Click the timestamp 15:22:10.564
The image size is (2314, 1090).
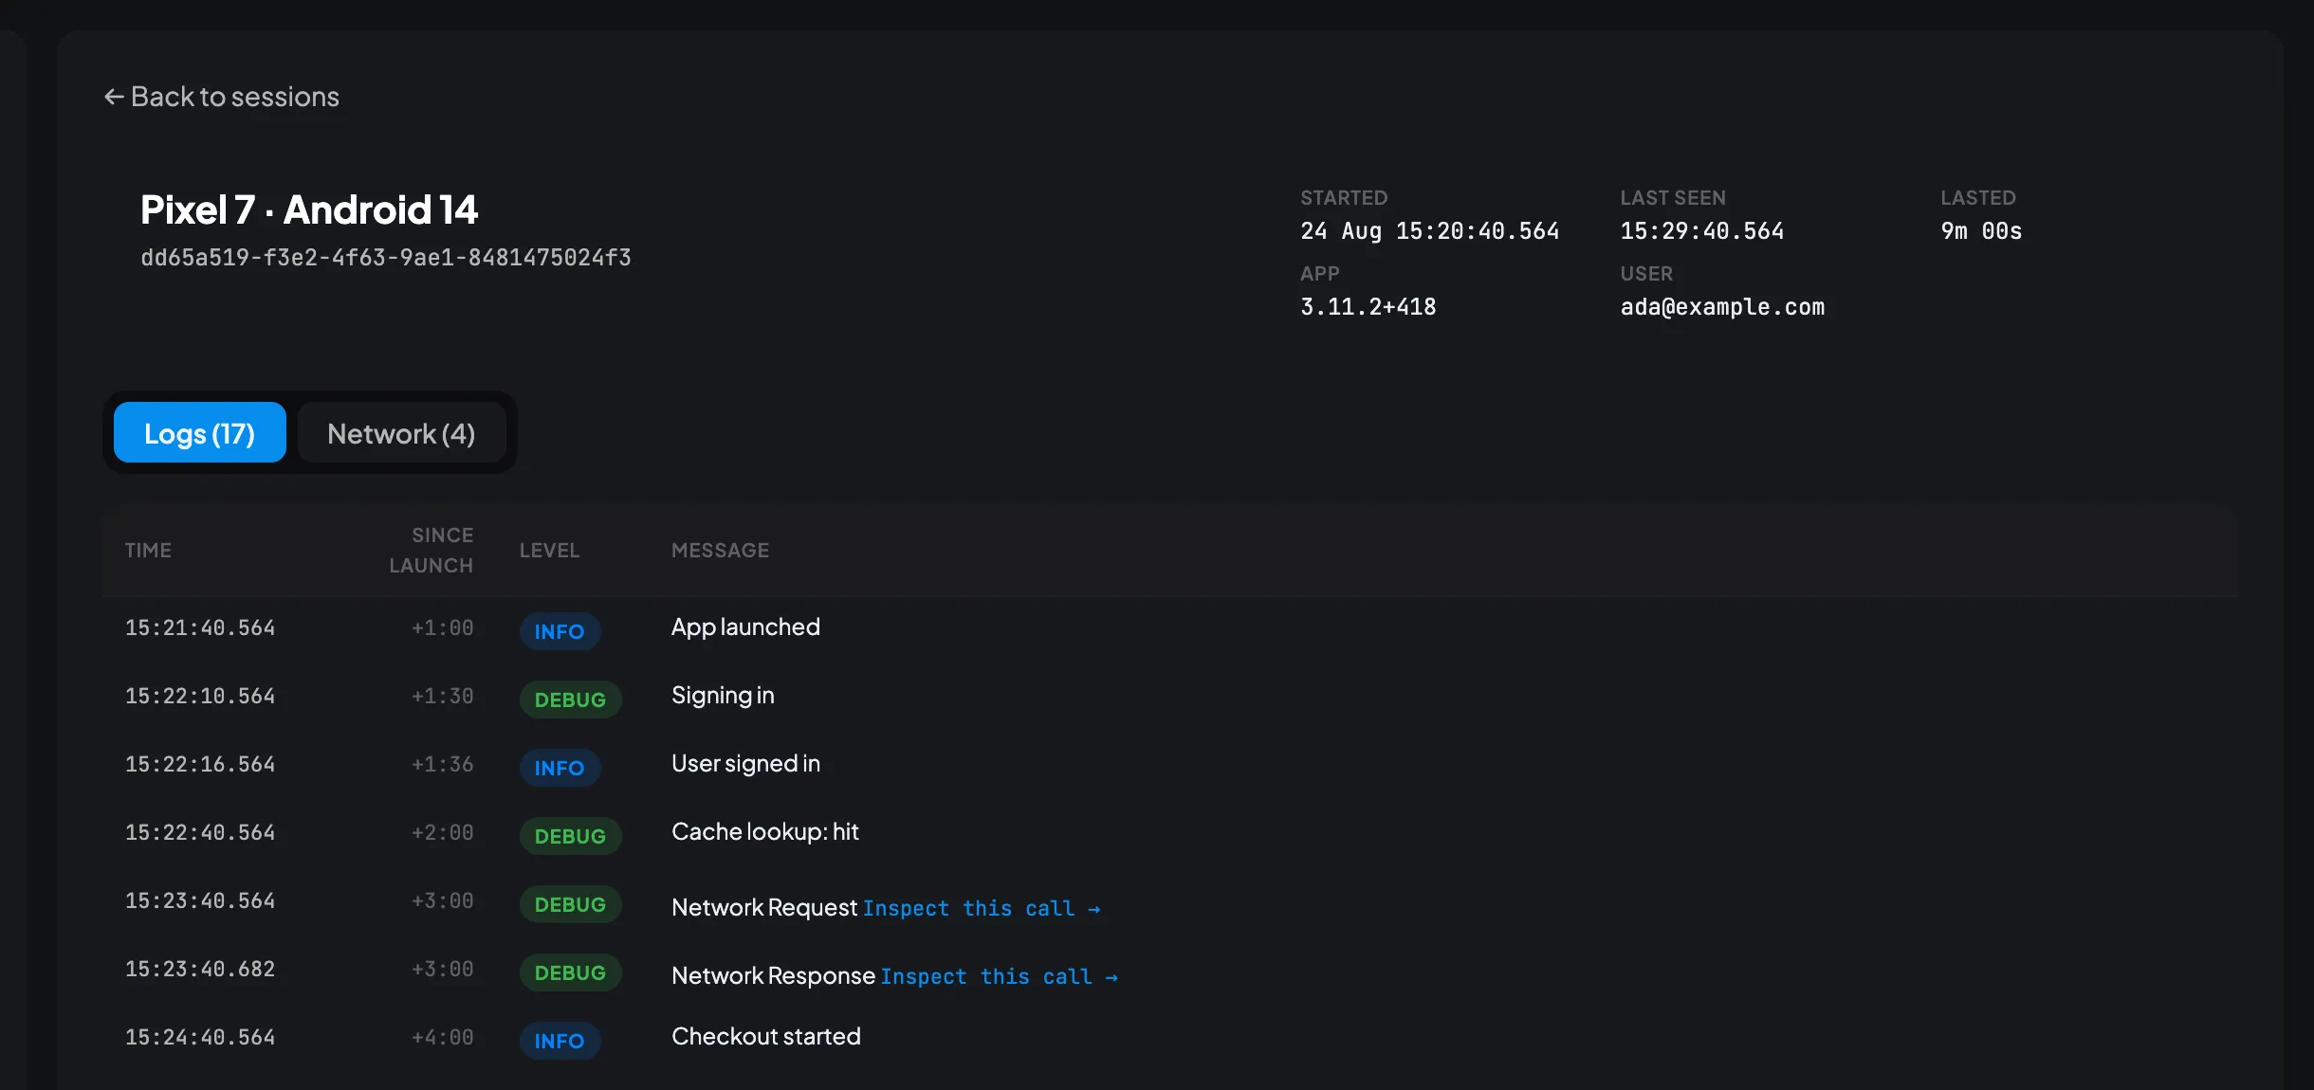pos(200,697)
